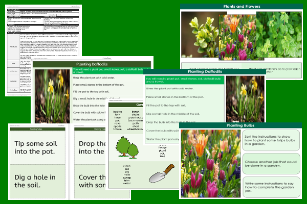Click 'Place small stones' on dark green slide
This screenshot has width=307, height=204.
98,85
